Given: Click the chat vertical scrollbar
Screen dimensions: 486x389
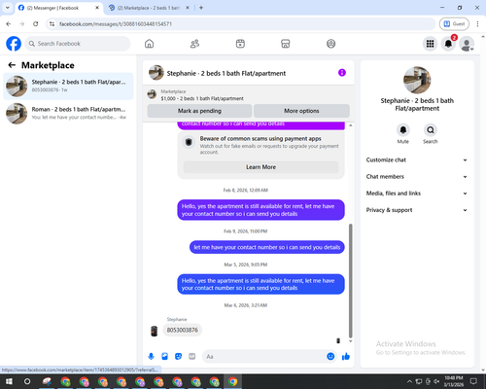Looking at the screenshot, I should (350, 281).
